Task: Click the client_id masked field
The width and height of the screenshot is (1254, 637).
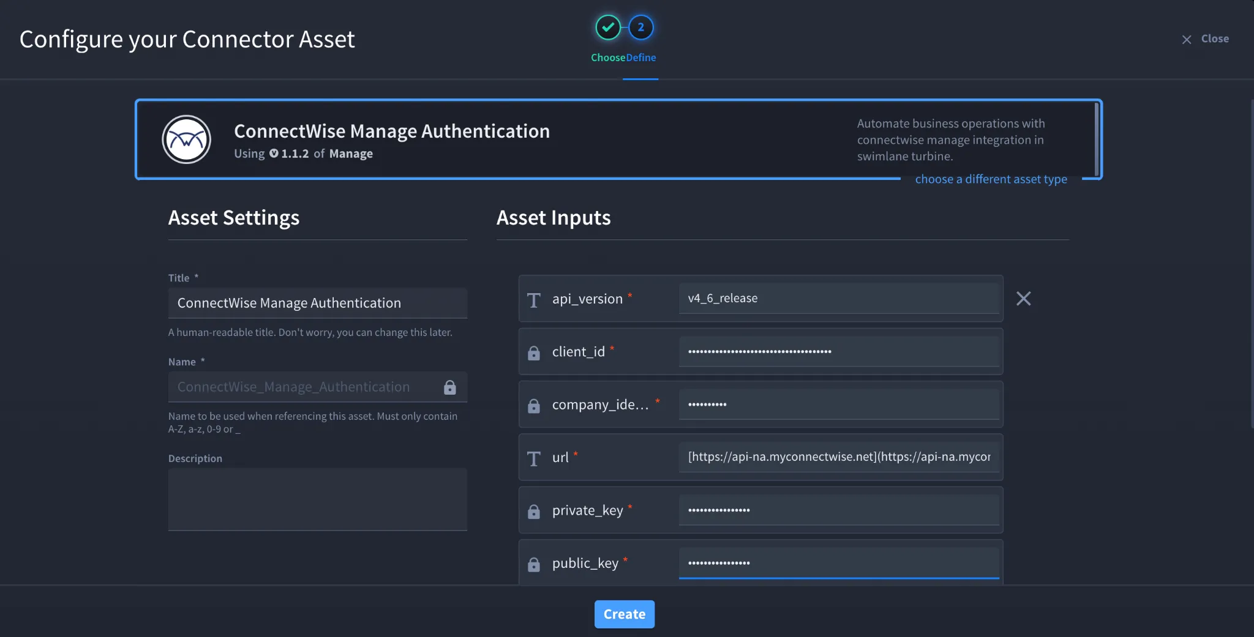Action: pos(839,351)
